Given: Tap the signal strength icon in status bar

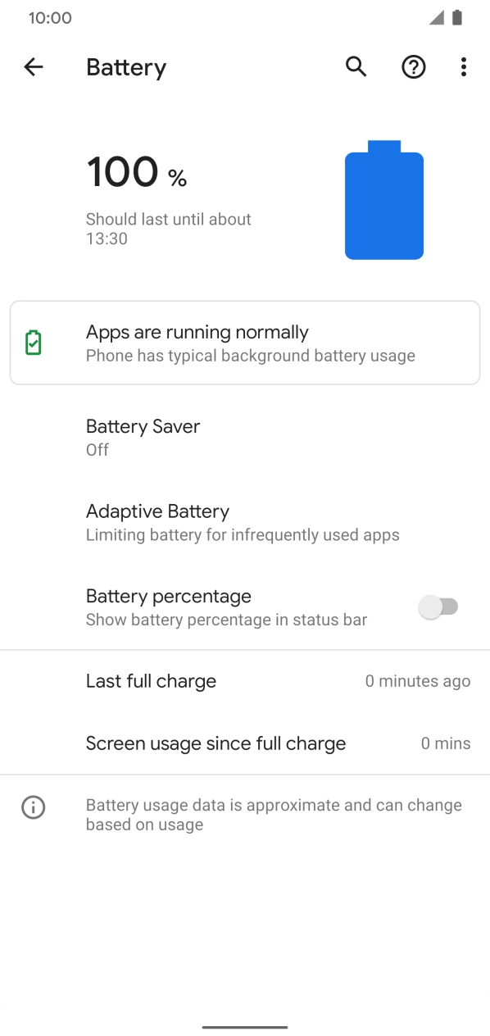Looking at the screenshot, I should pyautogui.click(x=435, y=17).
